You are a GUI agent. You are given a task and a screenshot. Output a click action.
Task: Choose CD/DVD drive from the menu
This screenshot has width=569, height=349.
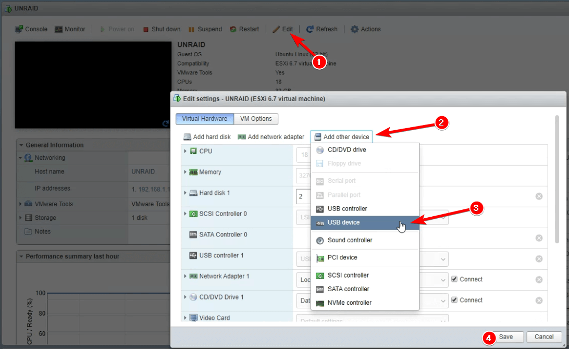(x=365, y=149)
